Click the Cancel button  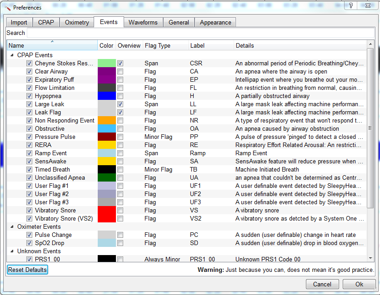[322, 285]
